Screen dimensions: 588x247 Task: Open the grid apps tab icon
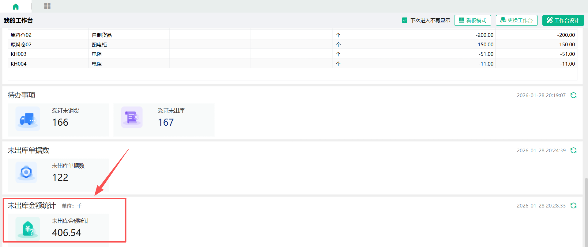pos(47,6)
